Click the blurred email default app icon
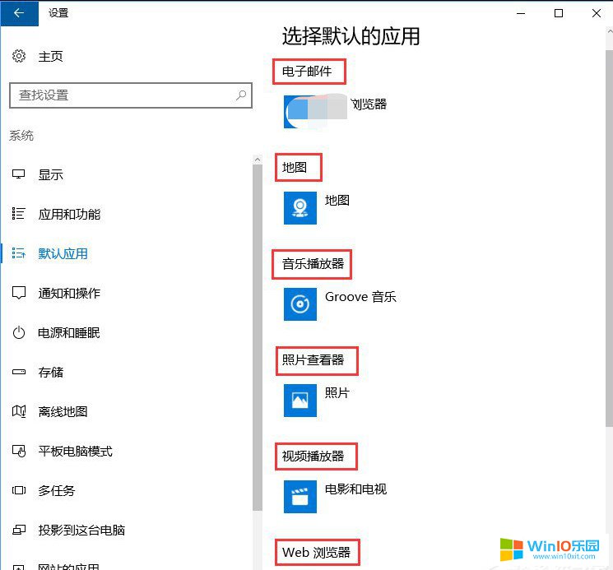 (x=300, y=111)
